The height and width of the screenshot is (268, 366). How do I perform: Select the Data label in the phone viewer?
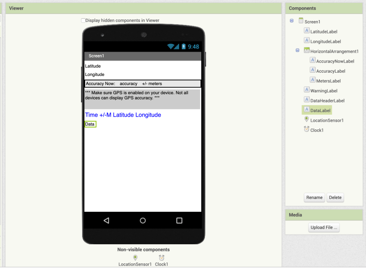coord(90,124)
